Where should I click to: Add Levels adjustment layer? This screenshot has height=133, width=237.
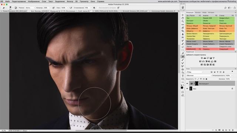[205, 58]
